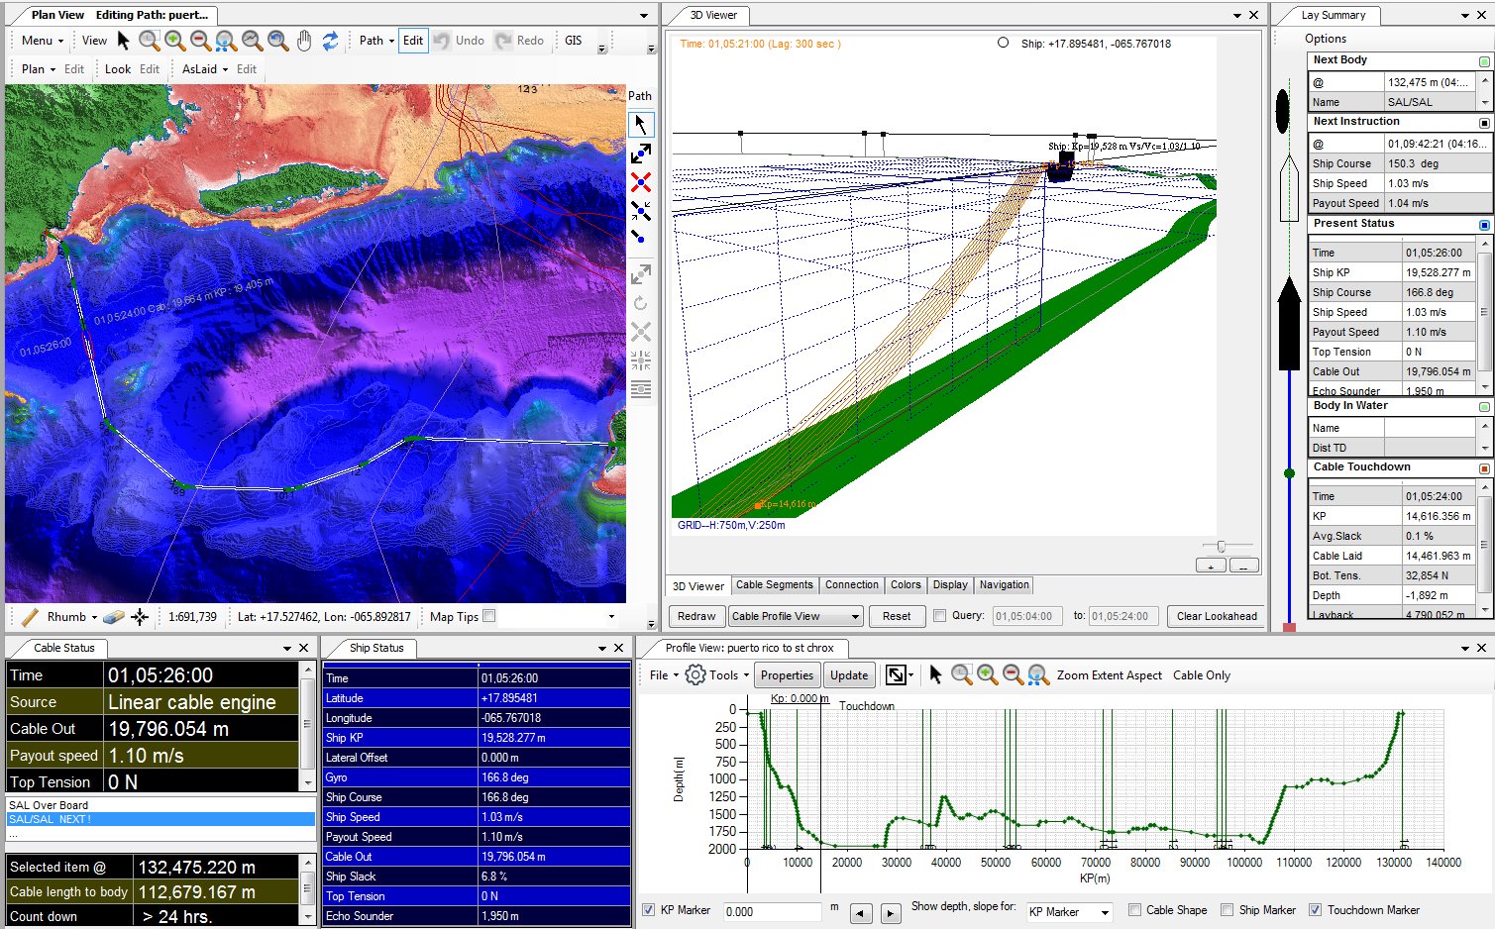Open the Cable Profile View dropdown in 3D Viewer
Image resolution: width=1495 pixels, height=929 pixels.
pyautogui.click(x=854, y=616)
